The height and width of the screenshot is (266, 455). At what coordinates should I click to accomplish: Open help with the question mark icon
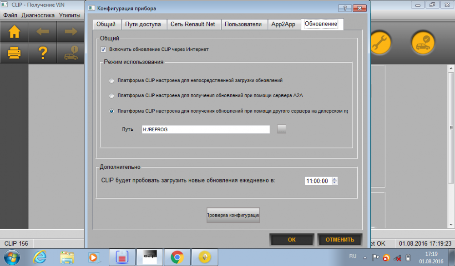43,53
